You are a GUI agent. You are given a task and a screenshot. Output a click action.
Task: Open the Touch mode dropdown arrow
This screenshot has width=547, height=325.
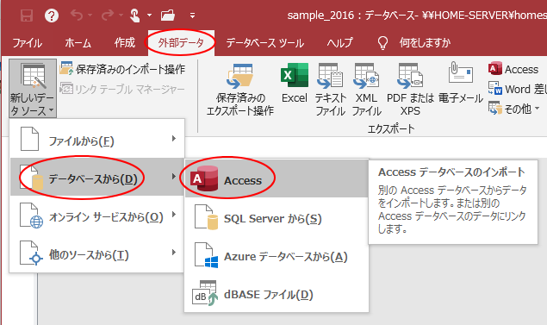pyautogui.click(x=149, y=16)
